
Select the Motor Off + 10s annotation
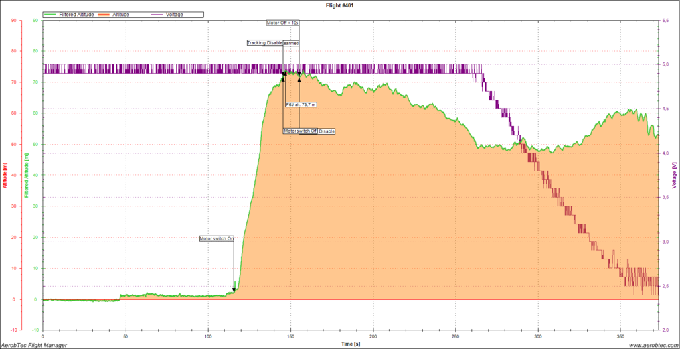tap(283, 23)
